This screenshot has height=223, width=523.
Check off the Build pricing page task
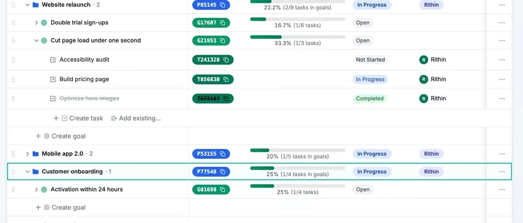[x=53, y=80]
